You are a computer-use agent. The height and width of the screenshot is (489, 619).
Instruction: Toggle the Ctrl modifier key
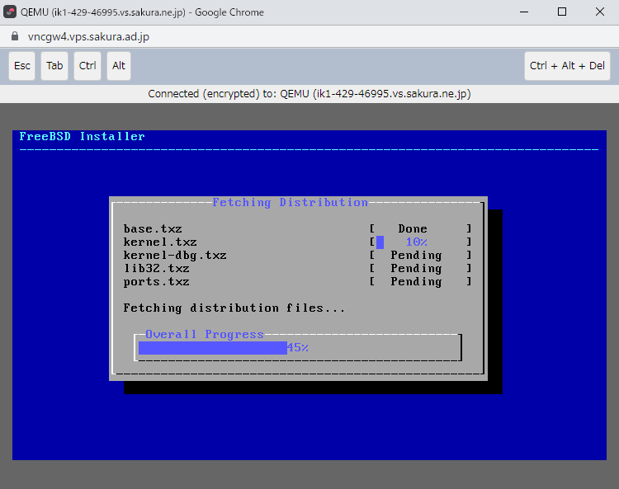(87, 66)
